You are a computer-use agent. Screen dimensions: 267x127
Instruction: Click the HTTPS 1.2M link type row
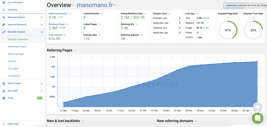coord(194,38)
